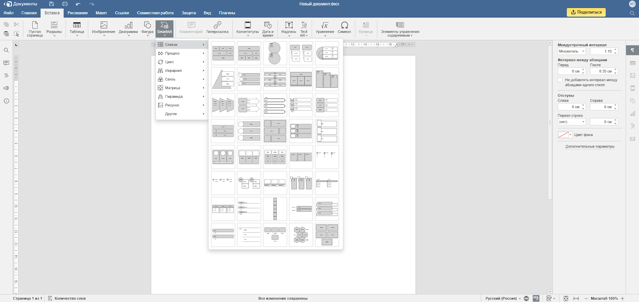Open the Файл menu tab
Image resolution: width=639 pixels, height=302 pixels.
9,13
